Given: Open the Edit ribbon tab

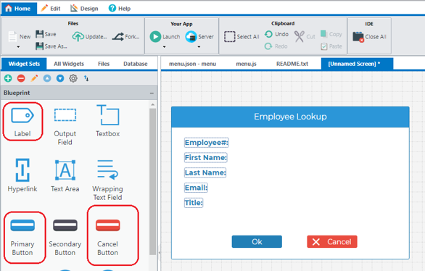Looking at the screenshot, I should (51, 9).
